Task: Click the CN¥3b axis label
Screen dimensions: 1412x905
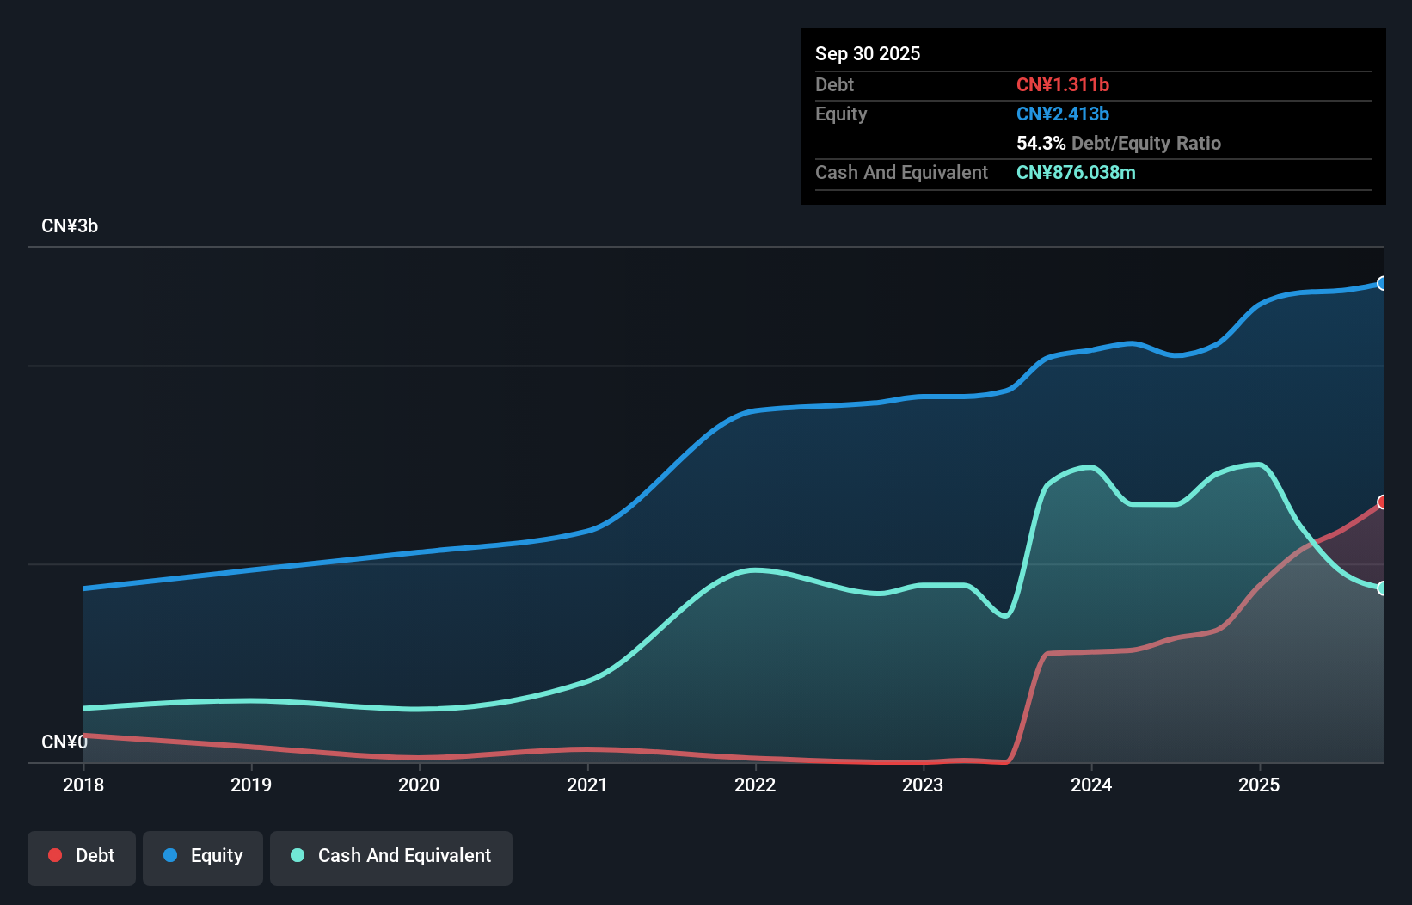Action: coord(71,225)
